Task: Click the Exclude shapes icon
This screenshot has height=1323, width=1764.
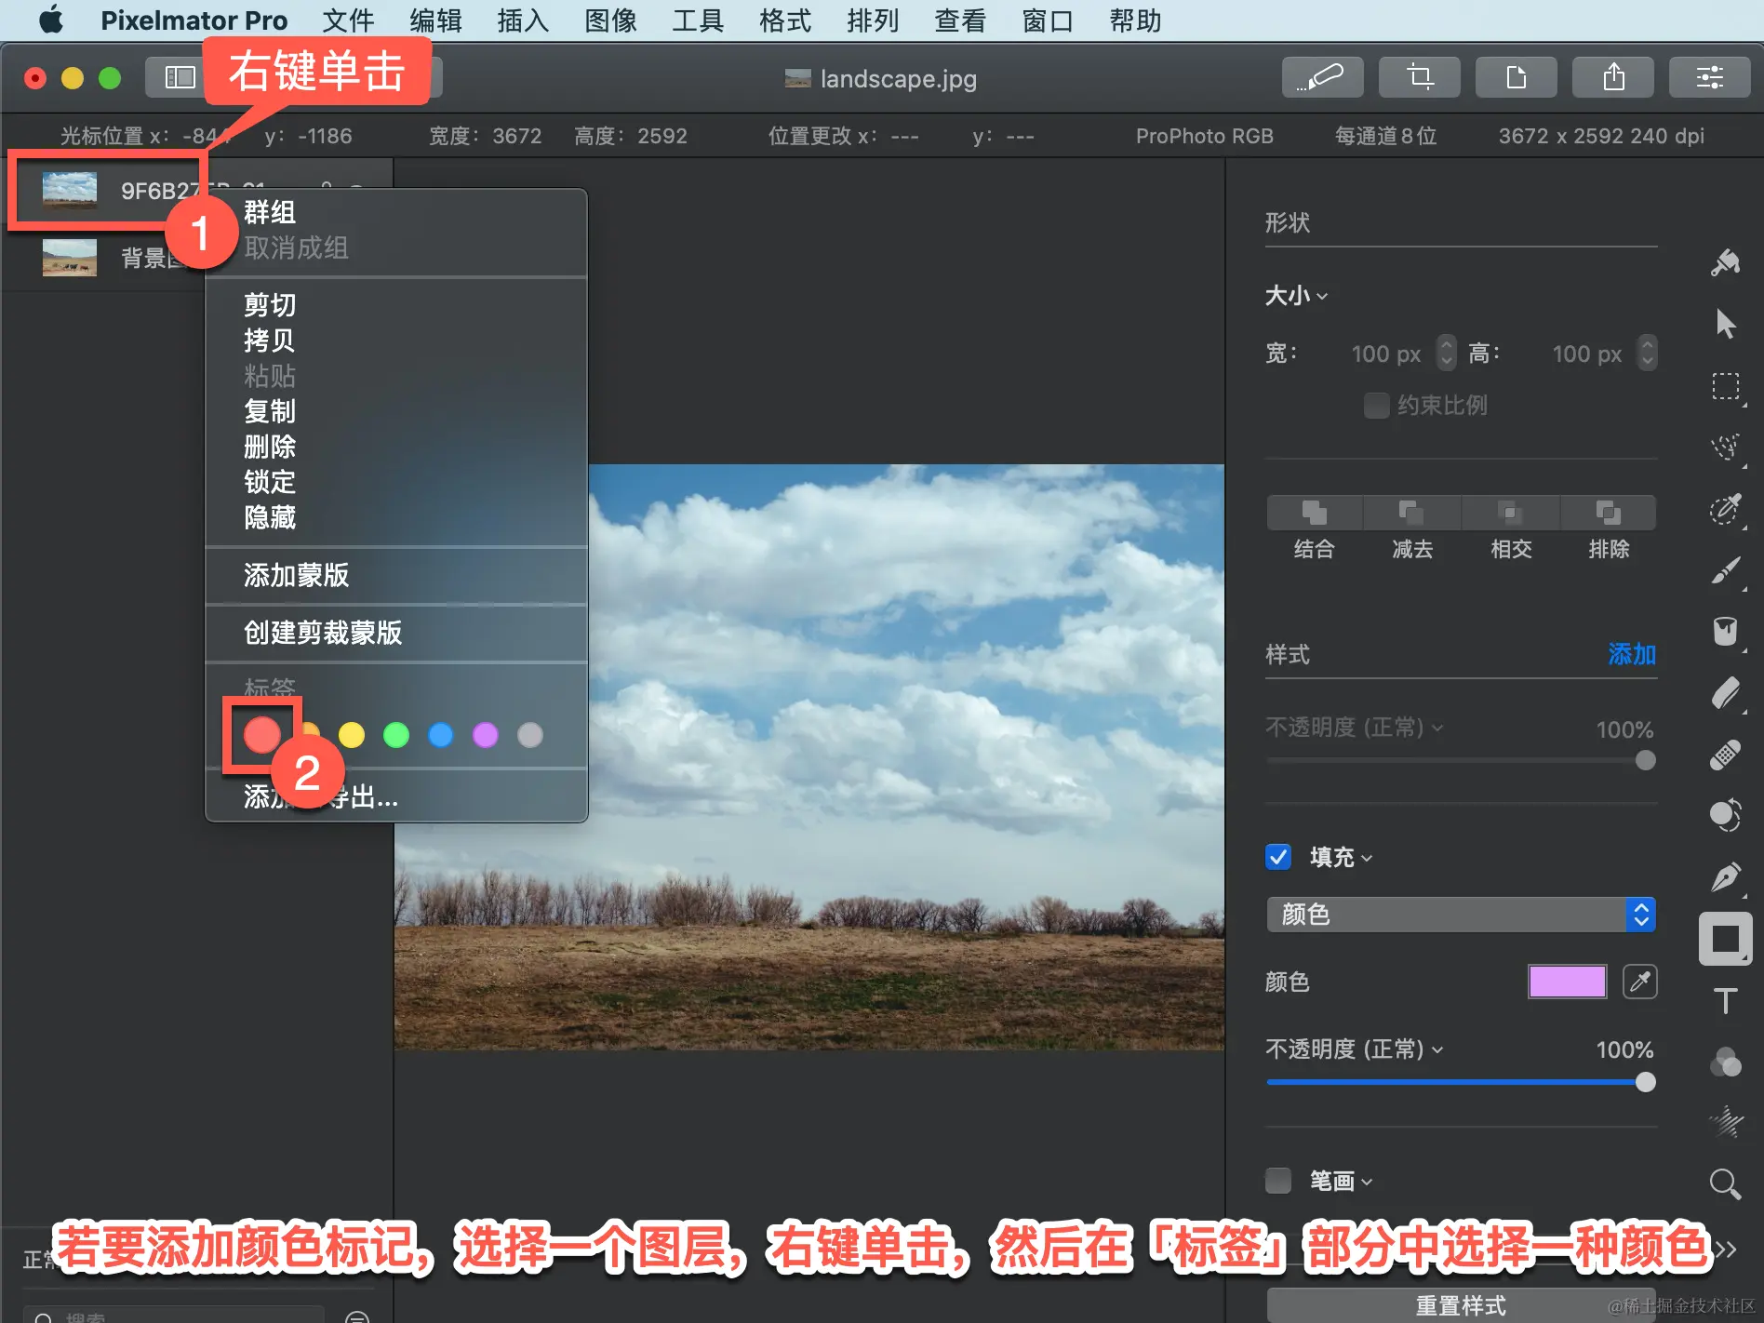Action: (1609, 513)
